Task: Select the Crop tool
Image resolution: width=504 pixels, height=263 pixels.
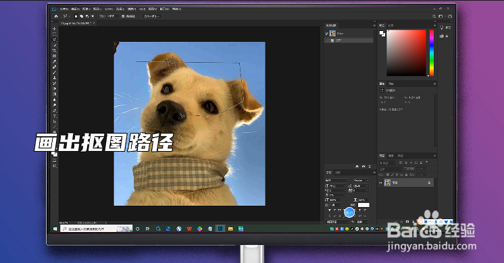Action: (x=54, y=51)
